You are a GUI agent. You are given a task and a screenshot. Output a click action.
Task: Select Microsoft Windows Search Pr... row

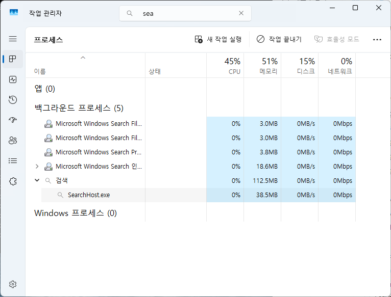190,152
